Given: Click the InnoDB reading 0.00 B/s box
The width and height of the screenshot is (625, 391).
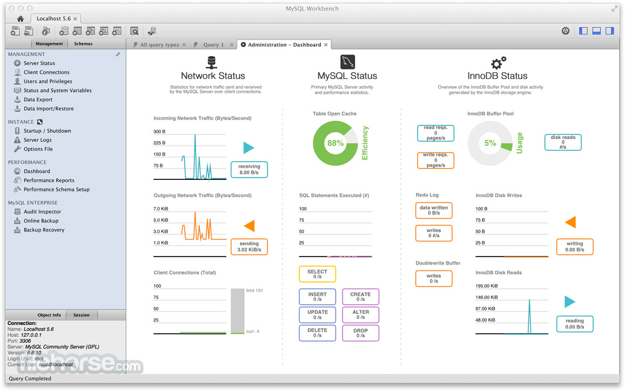Looking at the screenshot, I should (x=574, y=323).
